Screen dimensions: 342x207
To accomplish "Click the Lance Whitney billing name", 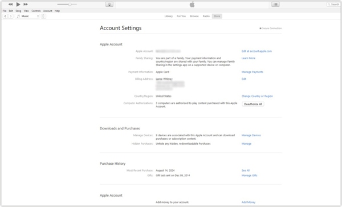I will click(164, 79).
